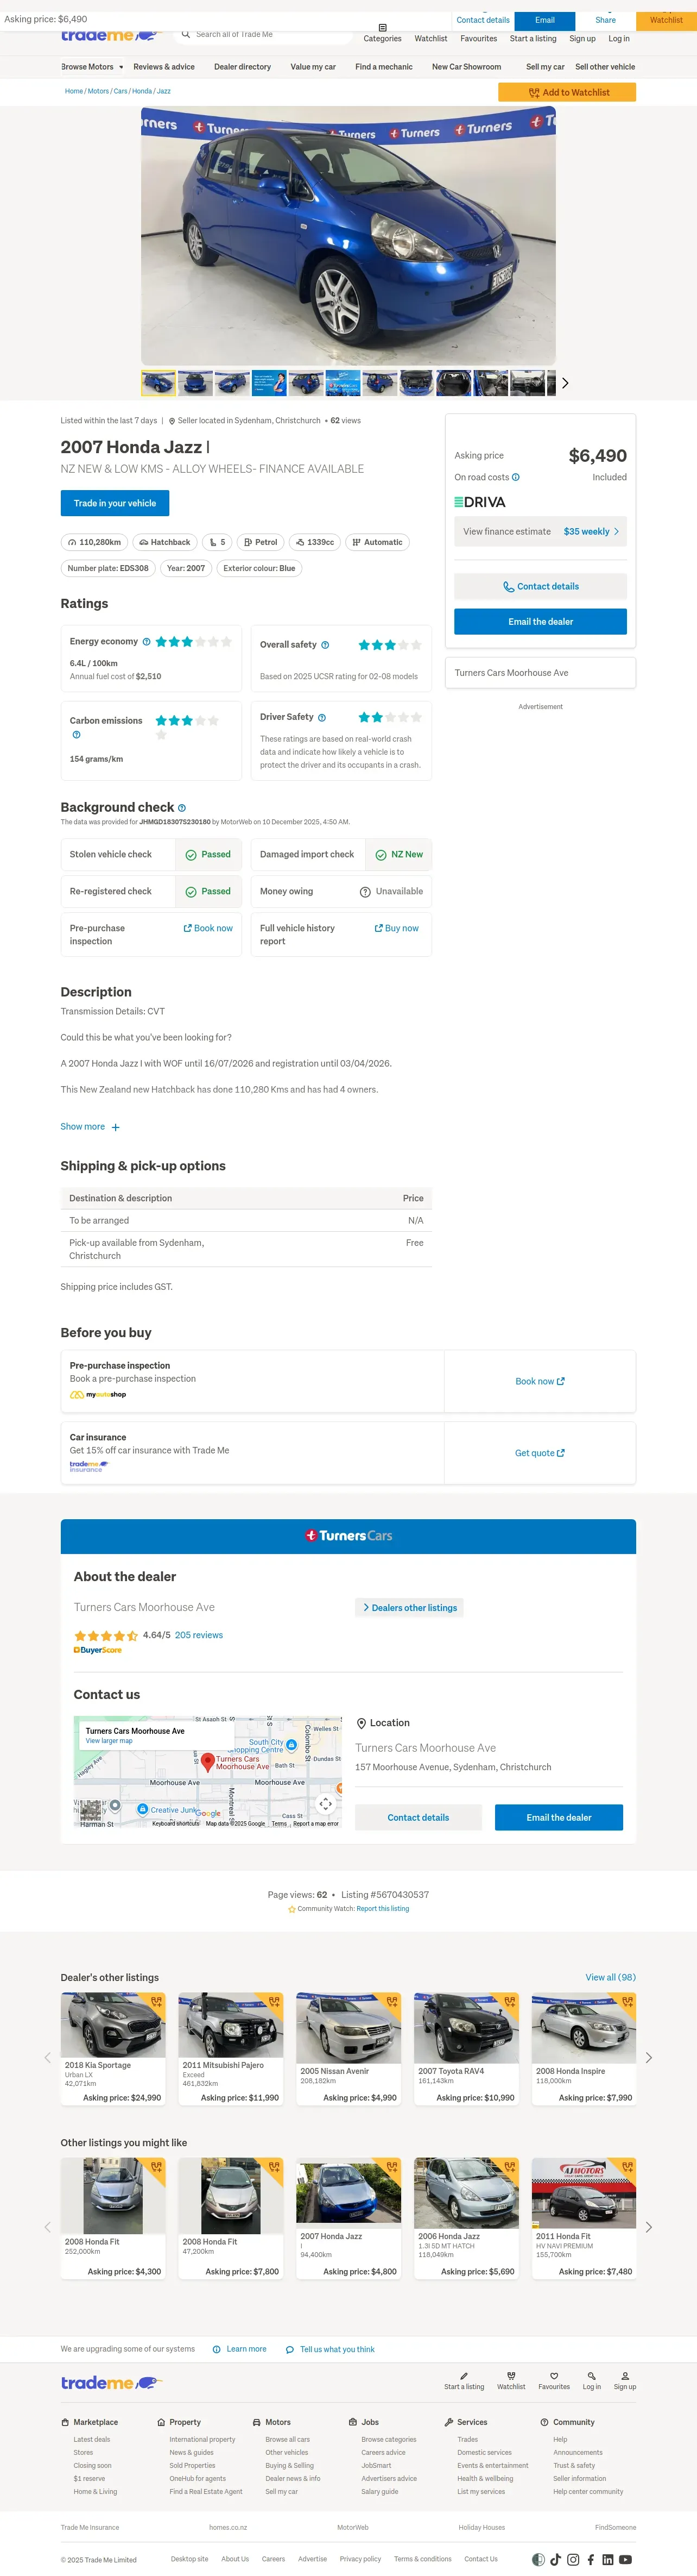Image resolution: width=697 pixels, height=2576 pixels.
Task: Click the footer Favourites heart icon
Action: tap(553, 2375)
